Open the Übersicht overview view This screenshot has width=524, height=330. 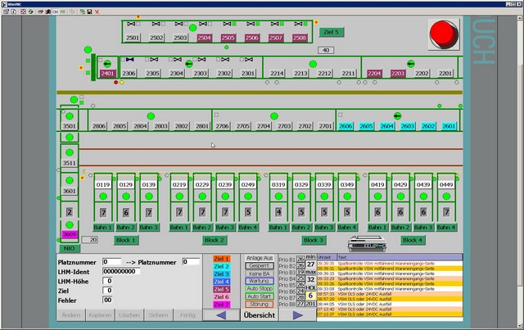(259, 315)
